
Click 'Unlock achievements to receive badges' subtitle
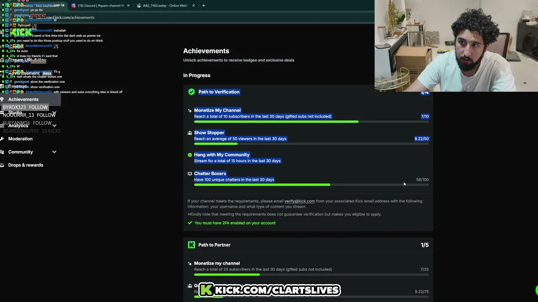click(x=239, y=60)
